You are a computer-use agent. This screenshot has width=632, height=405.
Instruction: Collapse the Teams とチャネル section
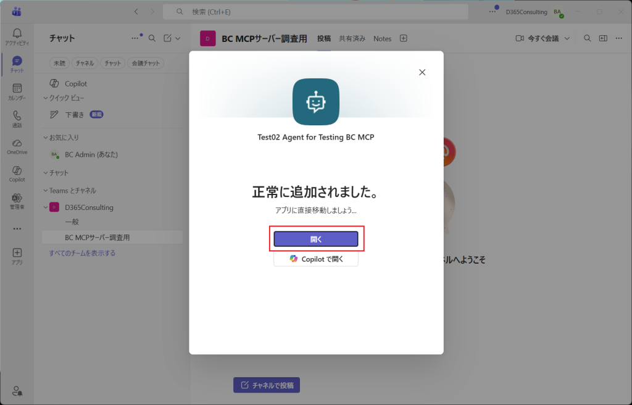pyautogui.click(x=45, y=191)
